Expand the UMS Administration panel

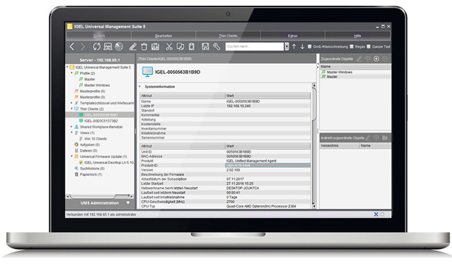point(128,203)
